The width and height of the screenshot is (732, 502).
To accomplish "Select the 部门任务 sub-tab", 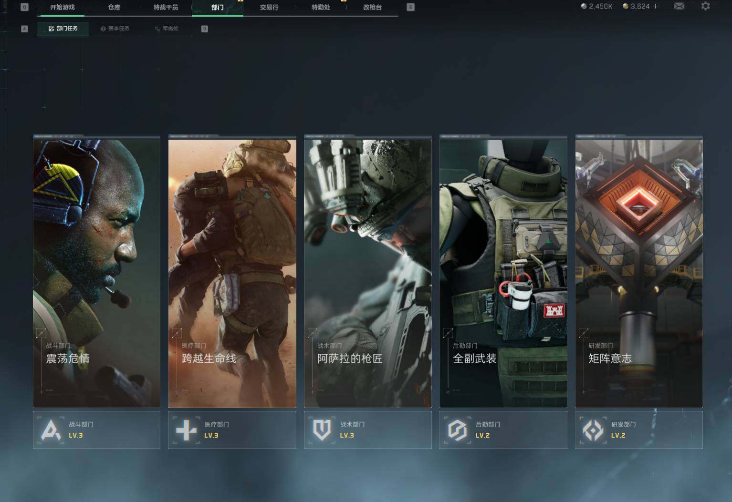I will (63, 29).
